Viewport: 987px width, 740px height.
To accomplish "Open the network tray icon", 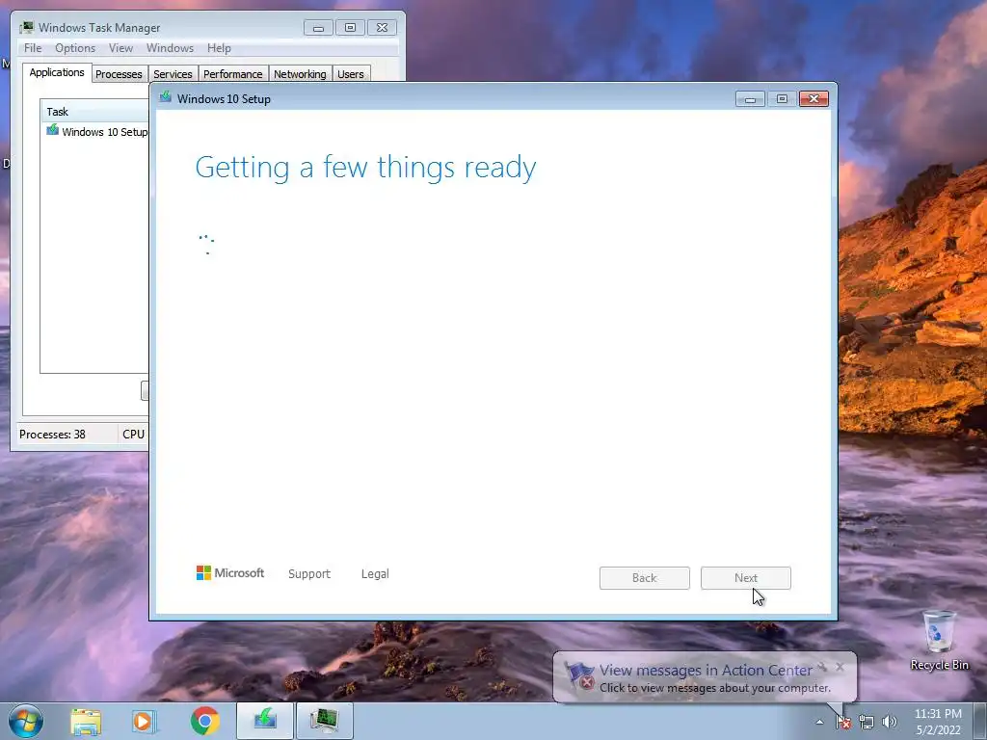I will 867,722.
